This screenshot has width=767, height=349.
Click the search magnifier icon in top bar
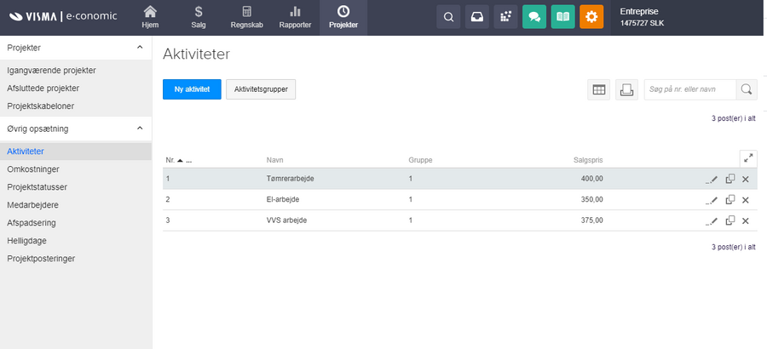(x=448, y=17)
